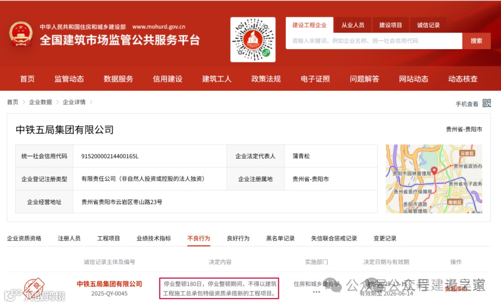Click the 企业经营地址 label cell
This screenshot has height=305, width=501.
pos(44,202)
